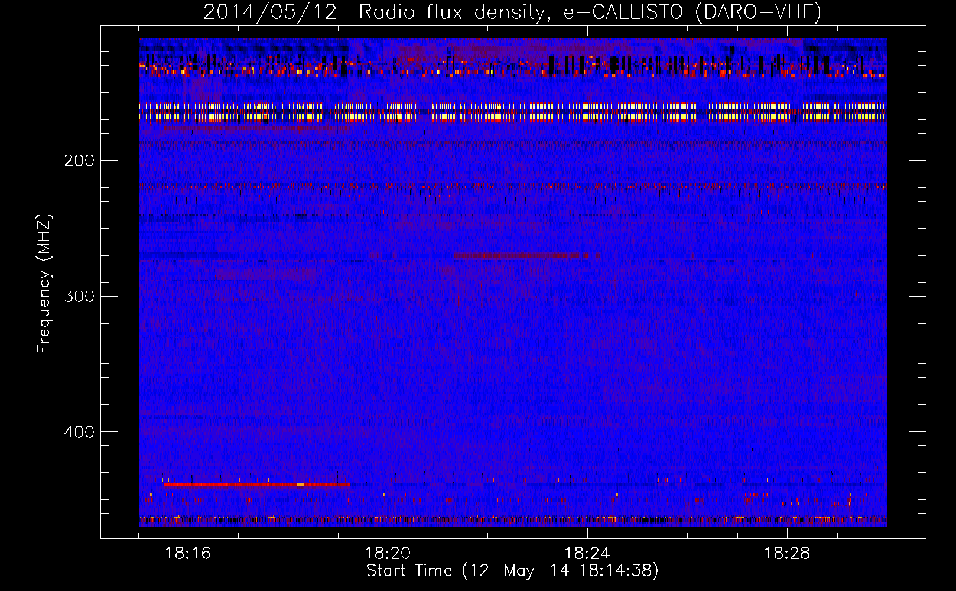Click the Frequency (MHZ) axis title
Screen dimensions: 956x591
click(44, 284)
